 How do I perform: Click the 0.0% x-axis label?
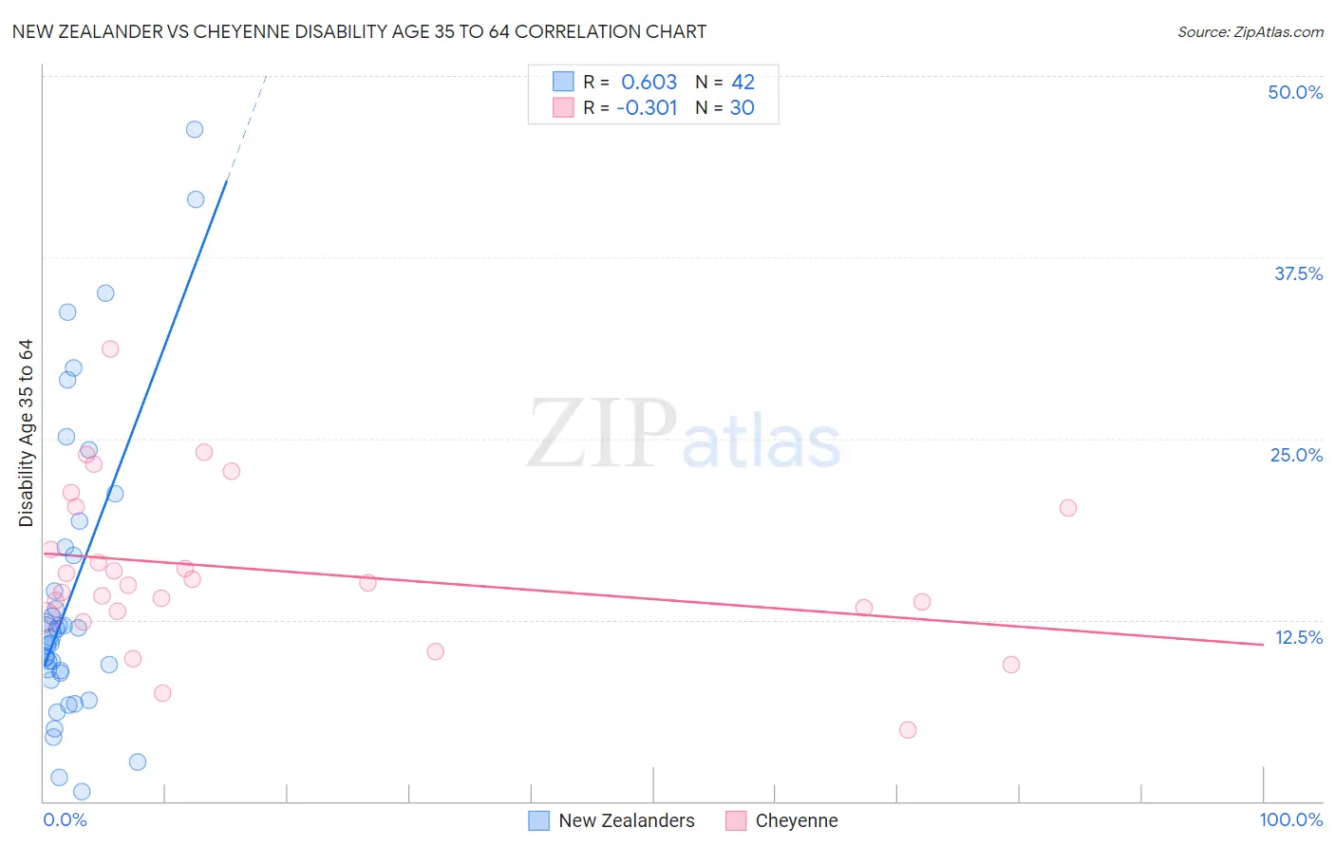coord(65,819)
